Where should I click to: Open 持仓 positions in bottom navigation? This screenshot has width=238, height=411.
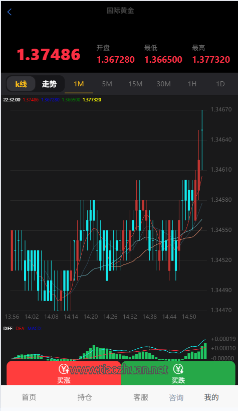coord(85,397)
